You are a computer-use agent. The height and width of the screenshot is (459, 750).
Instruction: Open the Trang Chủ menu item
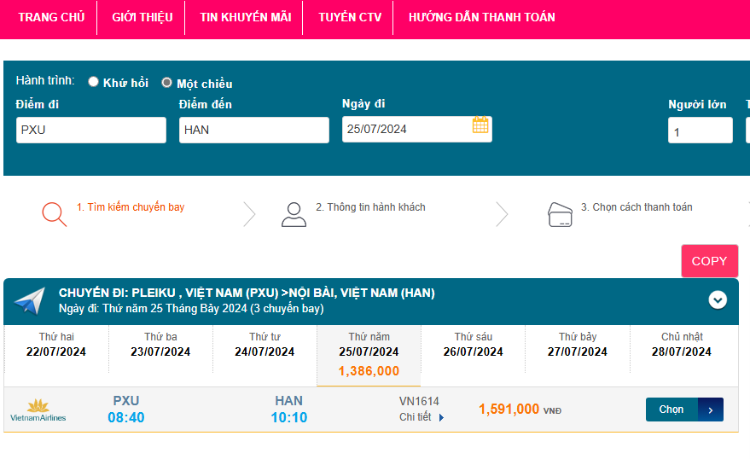[x=51, y=17]
